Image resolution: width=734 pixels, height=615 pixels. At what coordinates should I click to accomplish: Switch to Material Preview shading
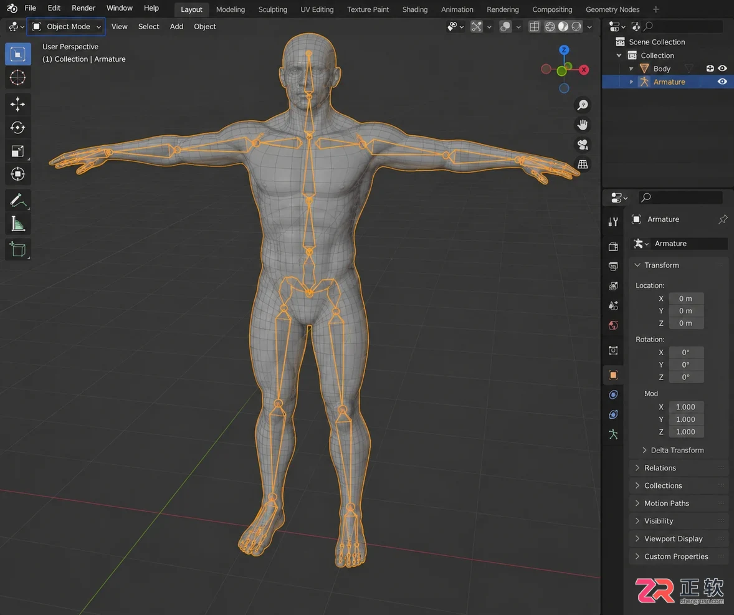point(576,27)
